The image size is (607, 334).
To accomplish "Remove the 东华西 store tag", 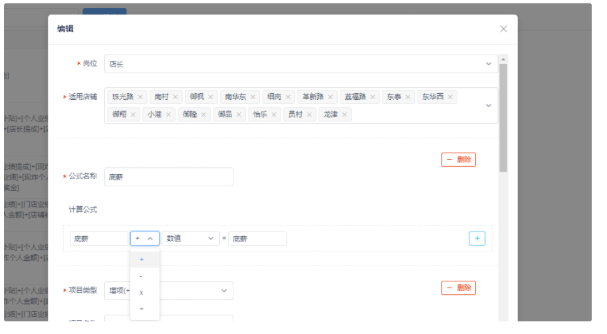I will (x=450, y=97).
